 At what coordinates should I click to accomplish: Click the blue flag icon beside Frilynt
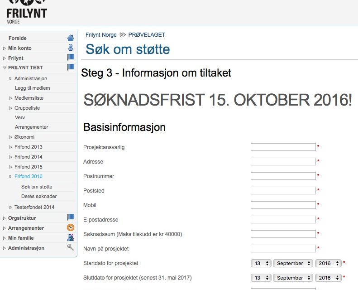(x=71, y=57)
